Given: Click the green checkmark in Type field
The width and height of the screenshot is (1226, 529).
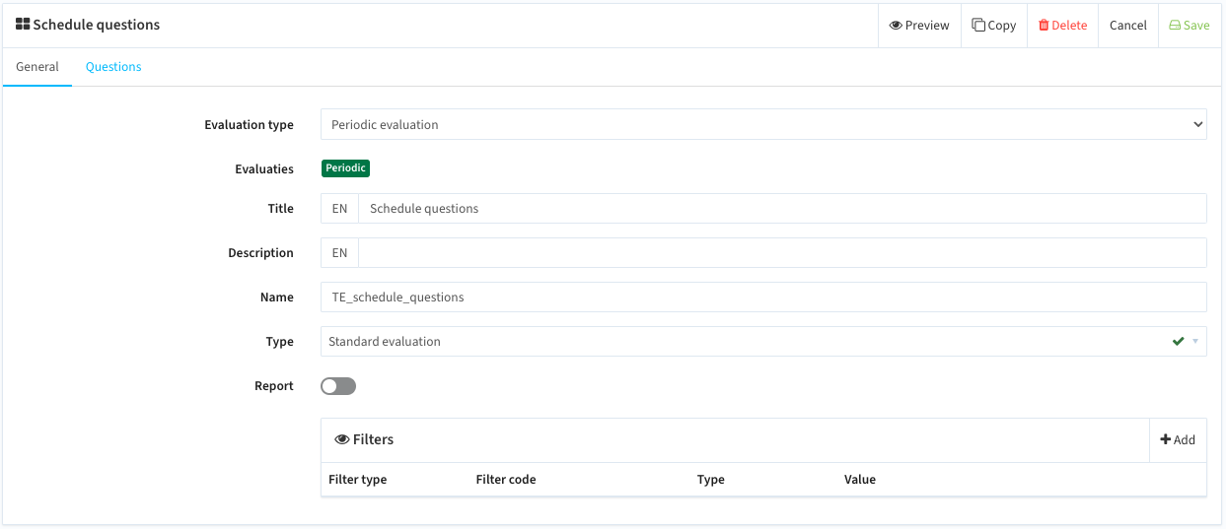Looking at the screenshot, I should click(1178, 341).
